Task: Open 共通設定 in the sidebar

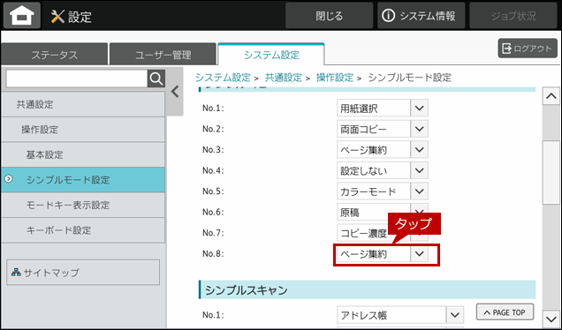Action: pos(83,104)
